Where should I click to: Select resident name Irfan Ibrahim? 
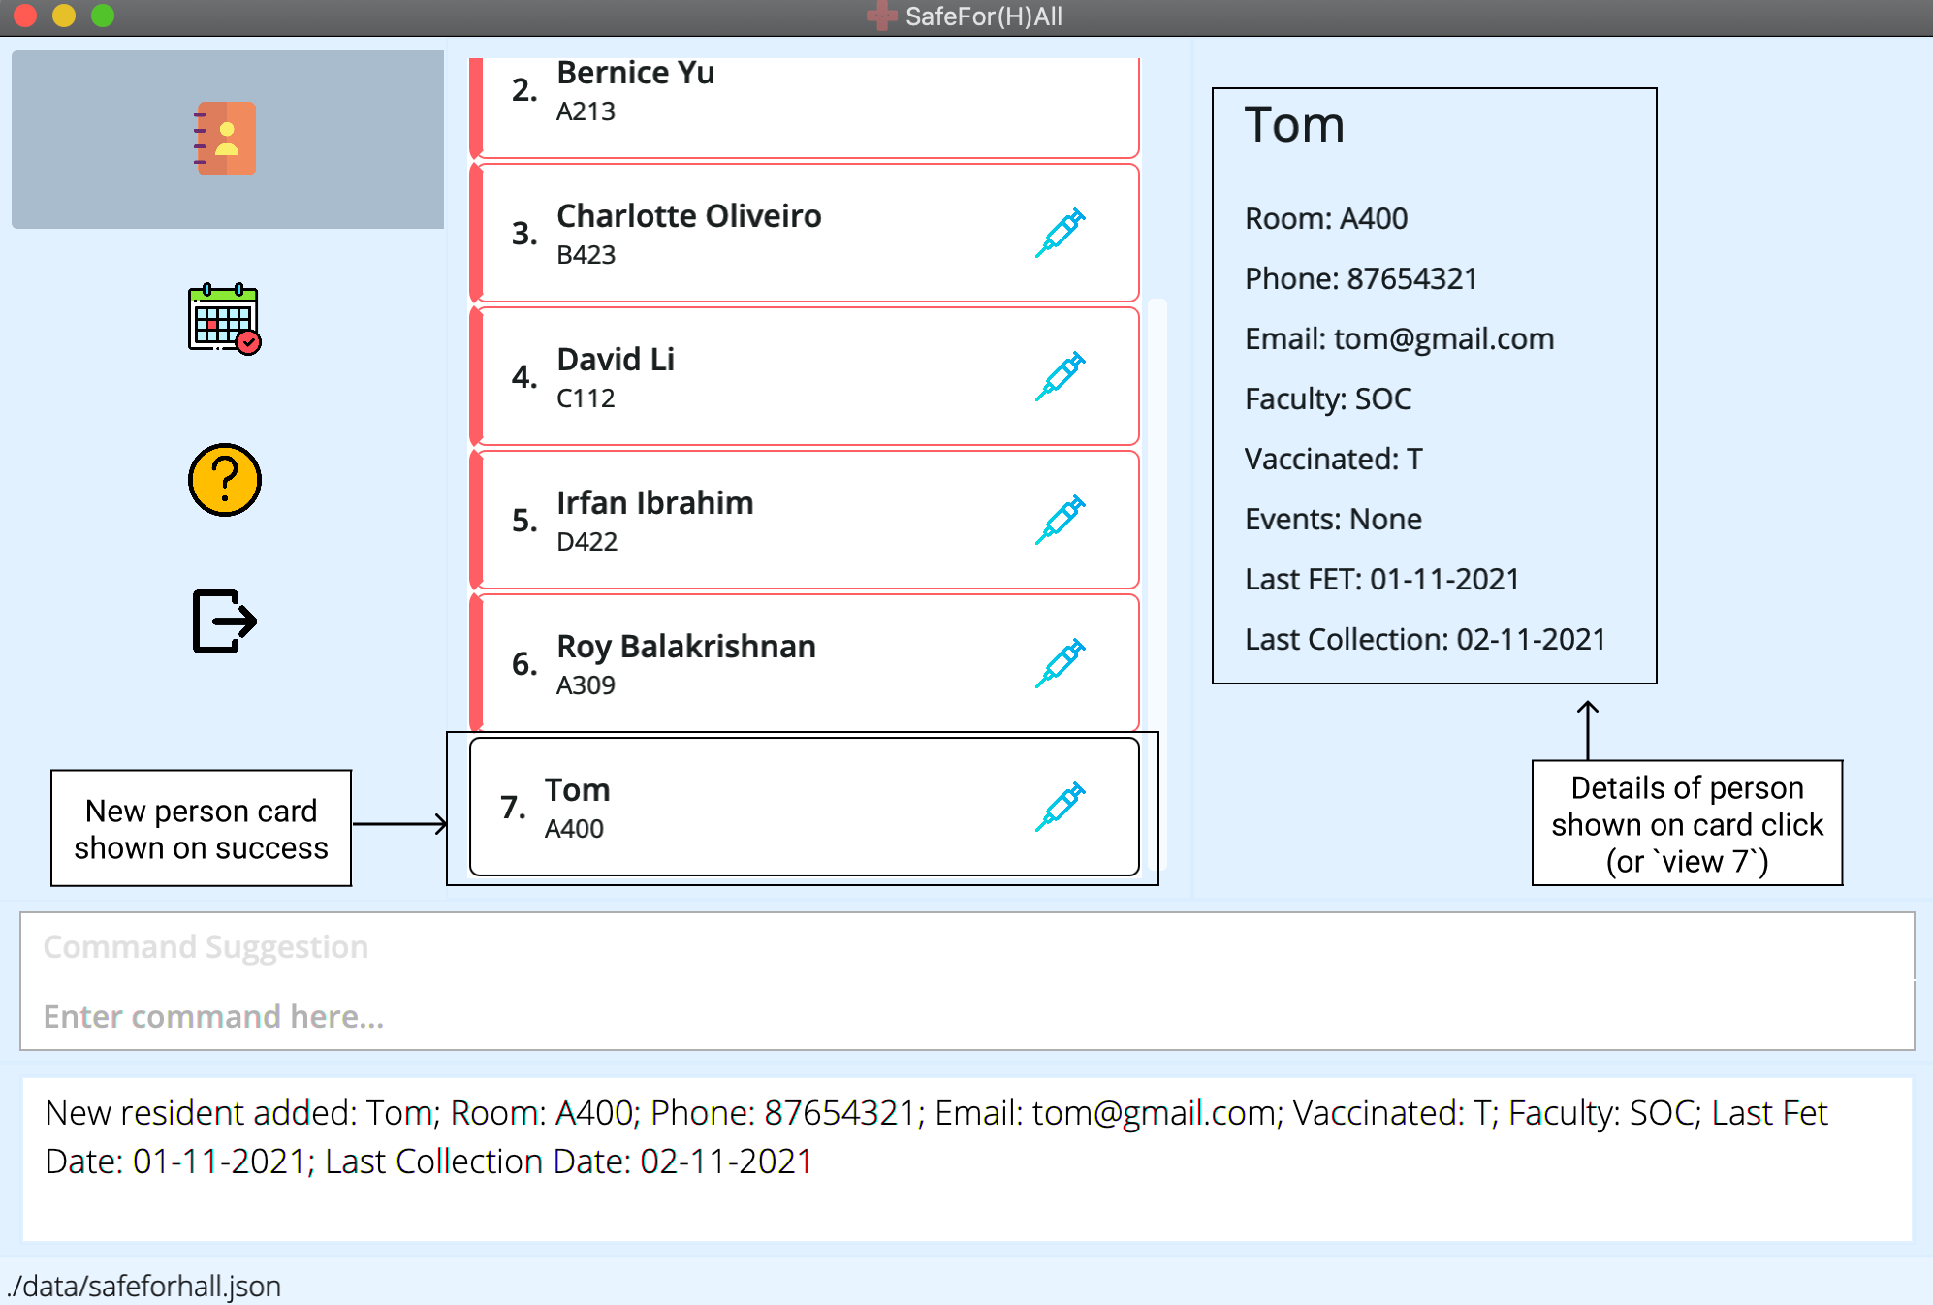654,502
